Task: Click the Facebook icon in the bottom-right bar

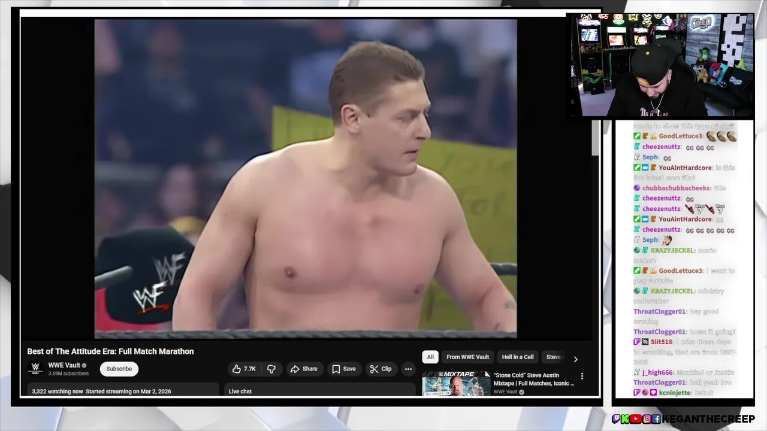Action: tap(657, 419)
